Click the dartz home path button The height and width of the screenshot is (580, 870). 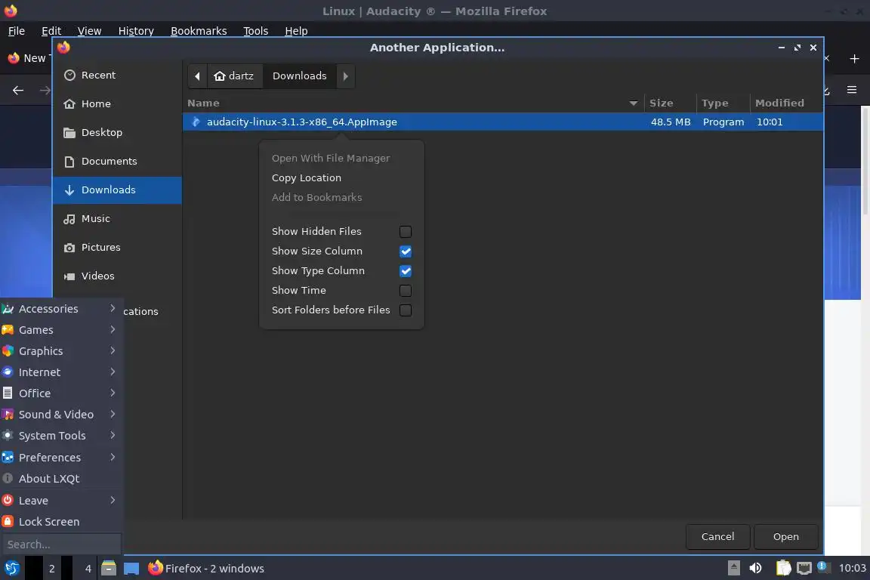tap(235, 76)
